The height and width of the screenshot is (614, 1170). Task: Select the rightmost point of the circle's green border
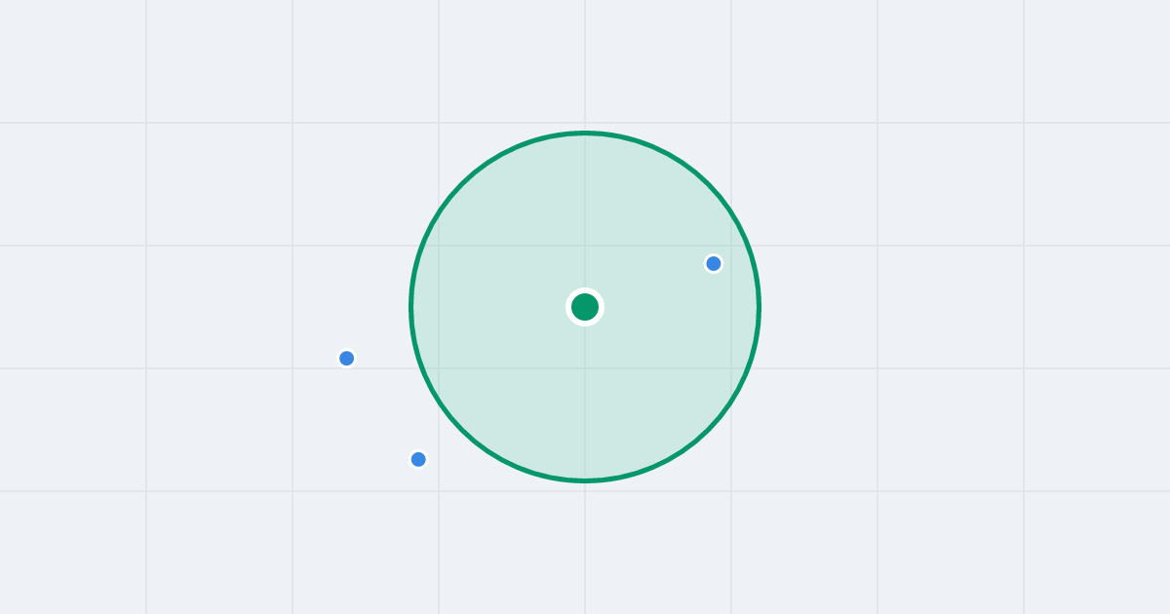click(759, 307)
